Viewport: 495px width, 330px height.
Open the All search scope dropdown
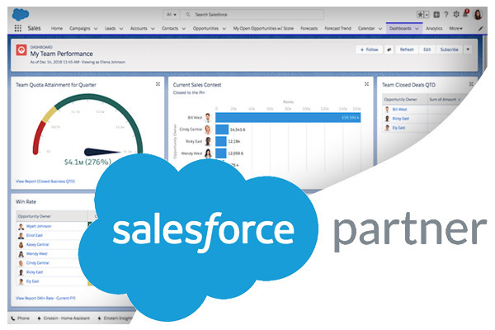point(172,15)
